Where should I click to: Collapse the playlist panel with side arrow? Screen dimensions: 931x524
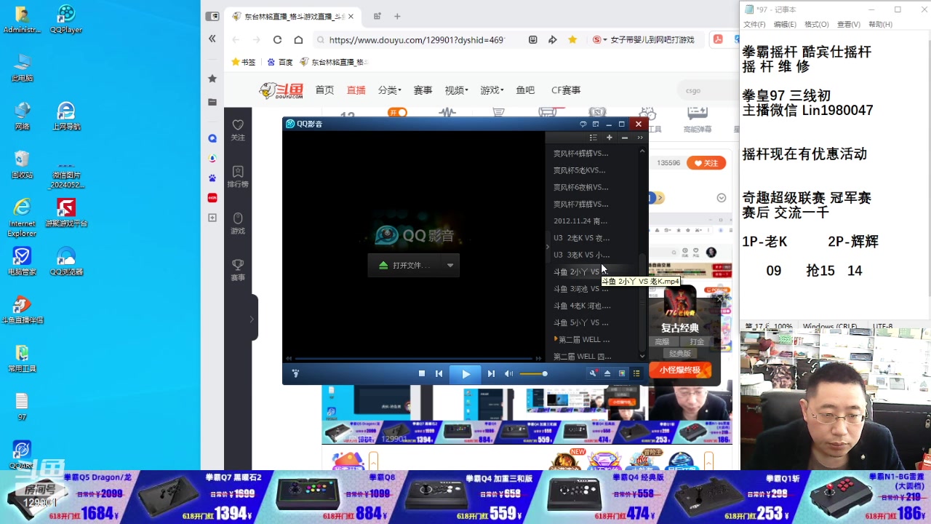pos(548,247)
